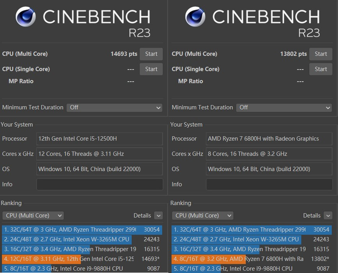
Task: Select 16C/32T Threadripper ranking row in right window
Action: 251,249
